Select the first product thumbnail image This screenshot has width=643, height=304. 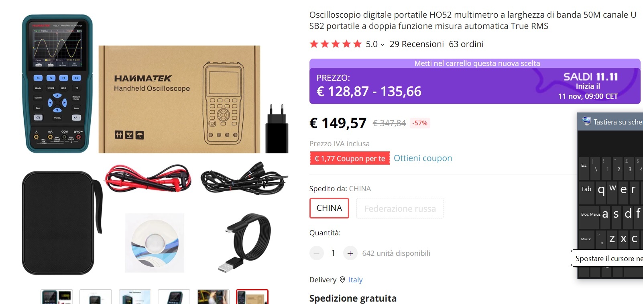(57, 297)
